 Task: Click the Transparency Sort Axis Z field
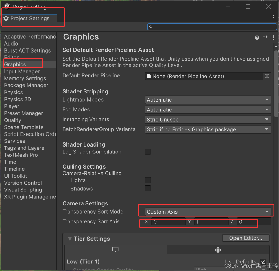pos(254,222)
